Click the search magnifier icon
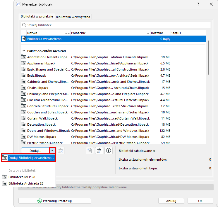This screenshot has height=207, width=218. 24,25
